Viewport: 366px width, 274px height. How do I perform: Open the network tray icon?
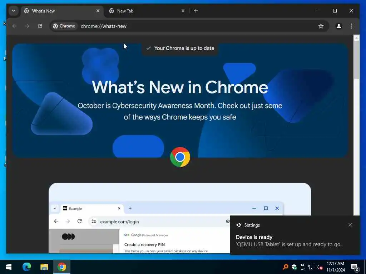[x=311, y=267]
